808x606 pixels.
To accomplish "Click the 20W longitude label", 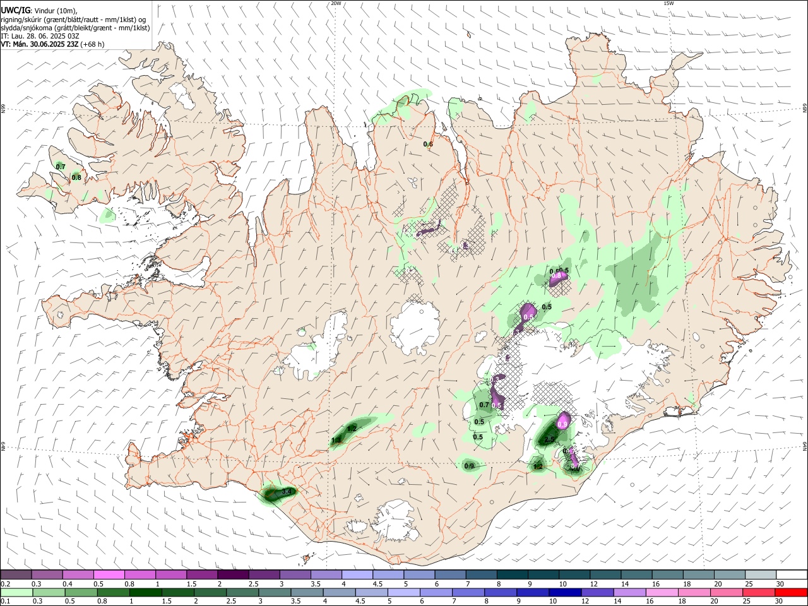I will 336,3.
